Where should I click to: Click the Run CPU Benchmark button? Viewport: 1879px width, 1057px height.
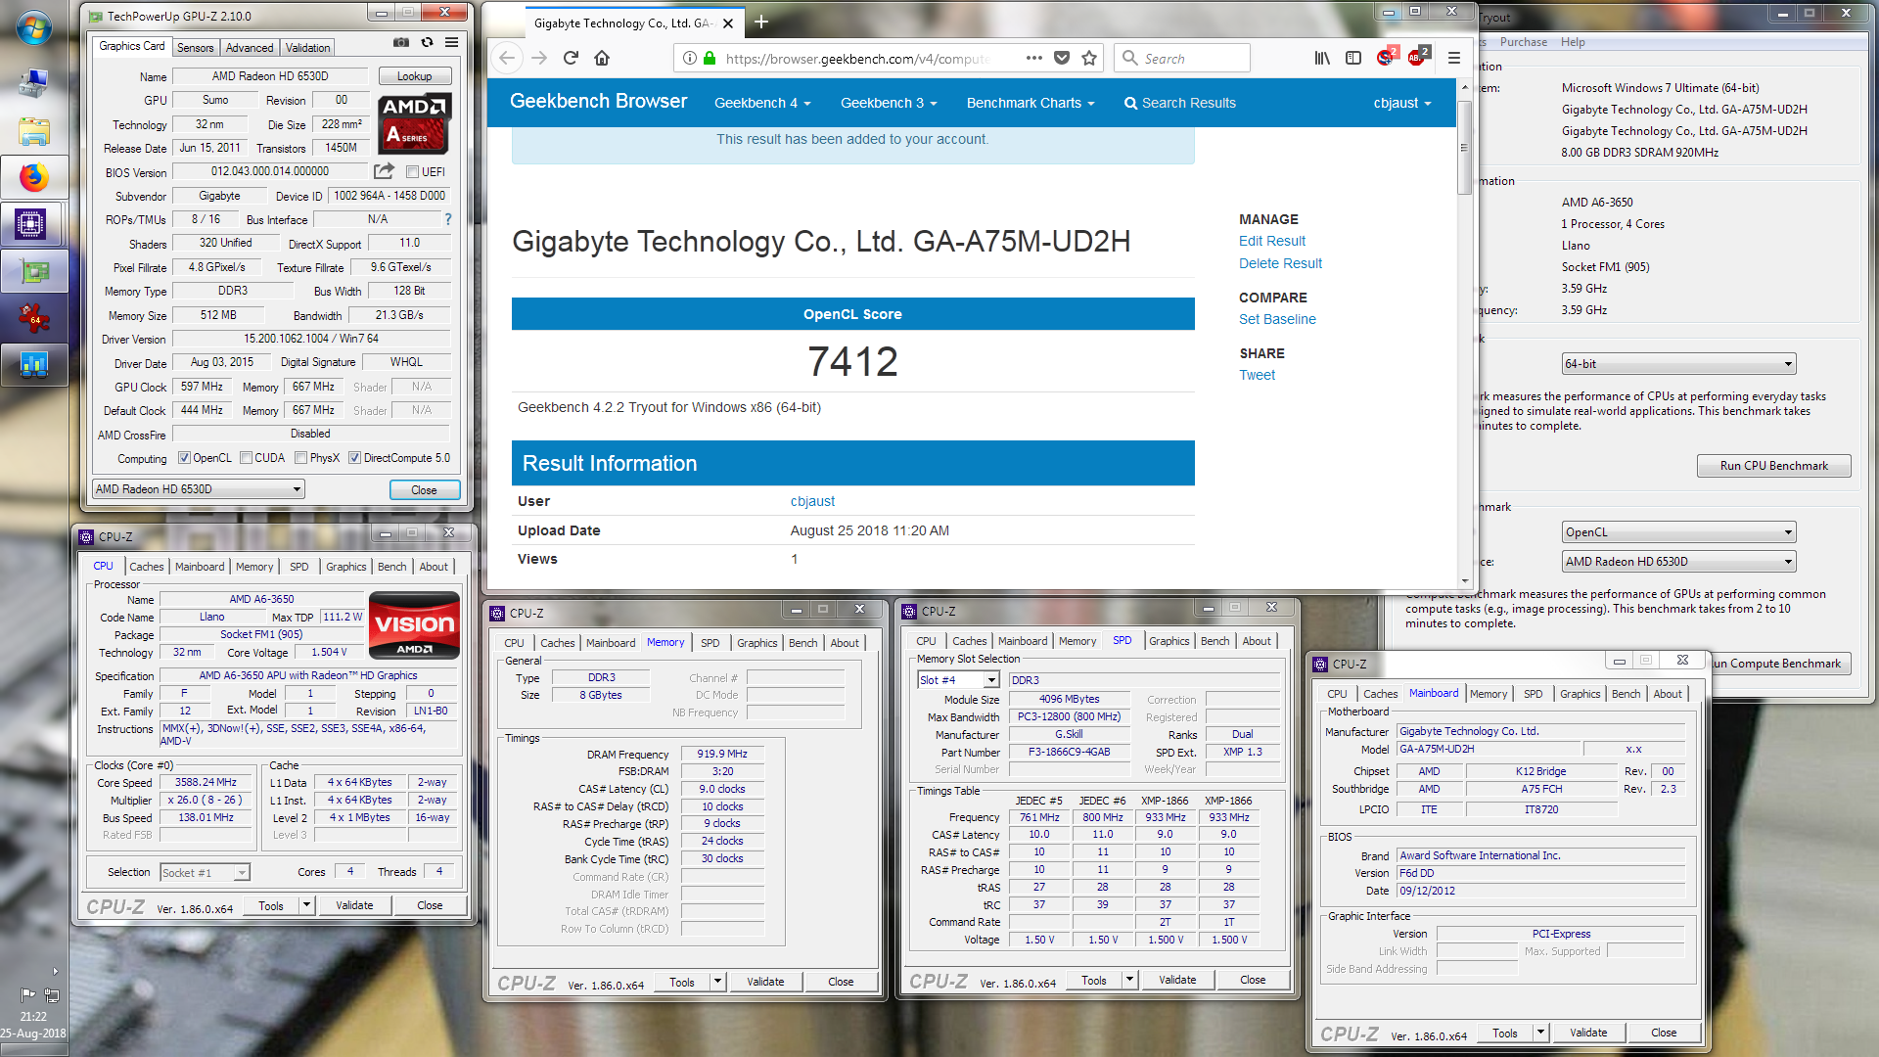pyautogui.click(x=1773, y=466)
